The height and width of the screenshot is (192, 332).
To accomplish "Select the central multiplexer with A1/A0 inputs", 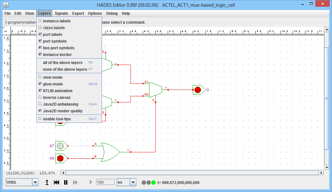I will pos(155,90).
